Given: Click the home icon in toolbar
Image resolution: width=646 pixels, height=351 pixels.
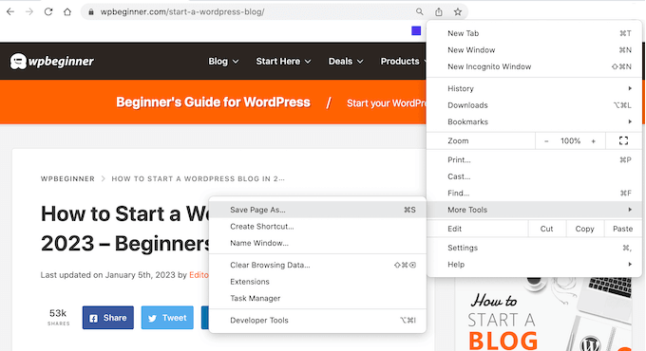Looking at the screenshot, I should (67, 12).
